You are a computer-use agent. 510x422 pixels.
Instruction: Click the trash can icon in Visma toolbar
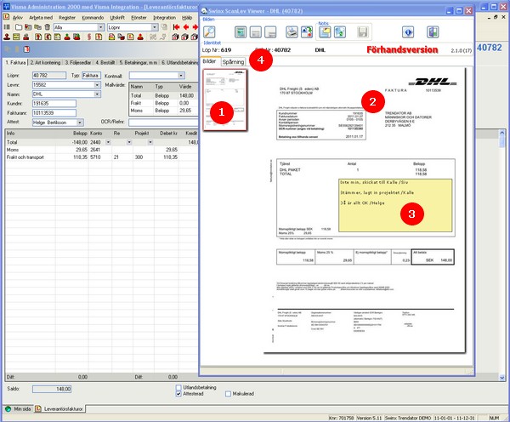pyautogui.click(x=47, y=27)
